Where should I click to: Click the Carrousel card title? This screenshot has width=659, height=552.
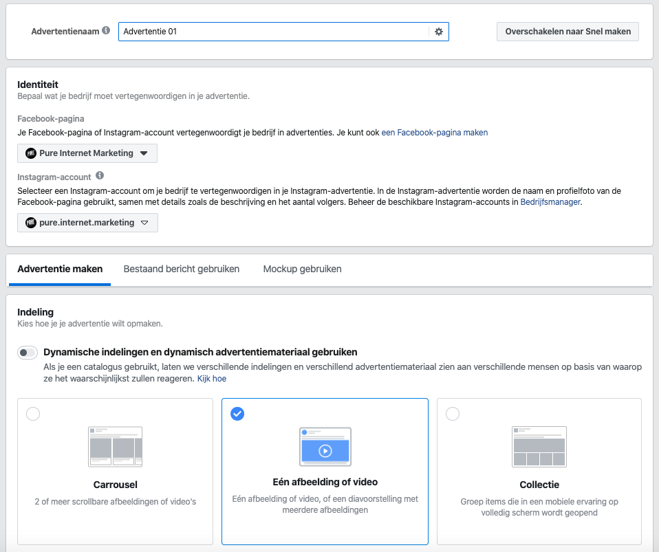coord(115,485)
